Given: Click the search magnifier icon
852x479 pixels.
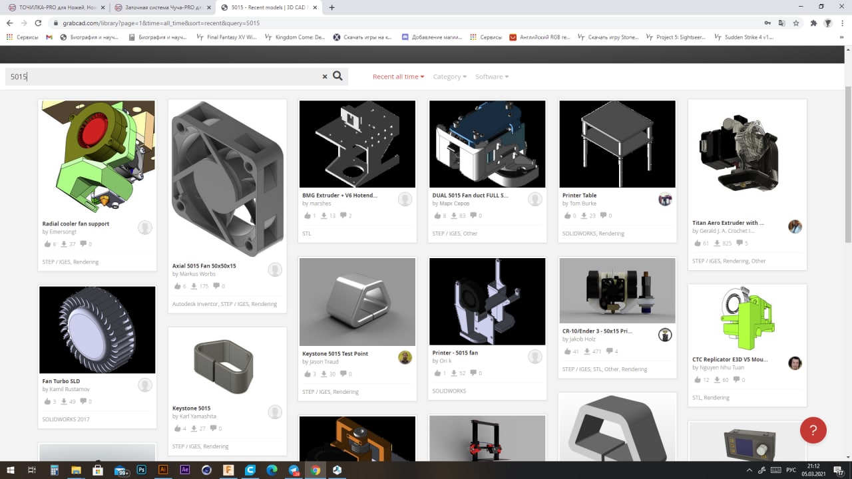Looking at the screenshot, I should click(337, 76).
